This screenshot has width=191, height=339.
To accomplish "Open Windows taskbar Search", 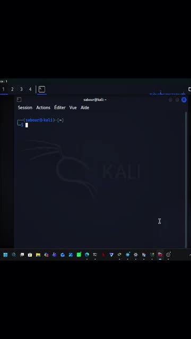I will (14, 255).
